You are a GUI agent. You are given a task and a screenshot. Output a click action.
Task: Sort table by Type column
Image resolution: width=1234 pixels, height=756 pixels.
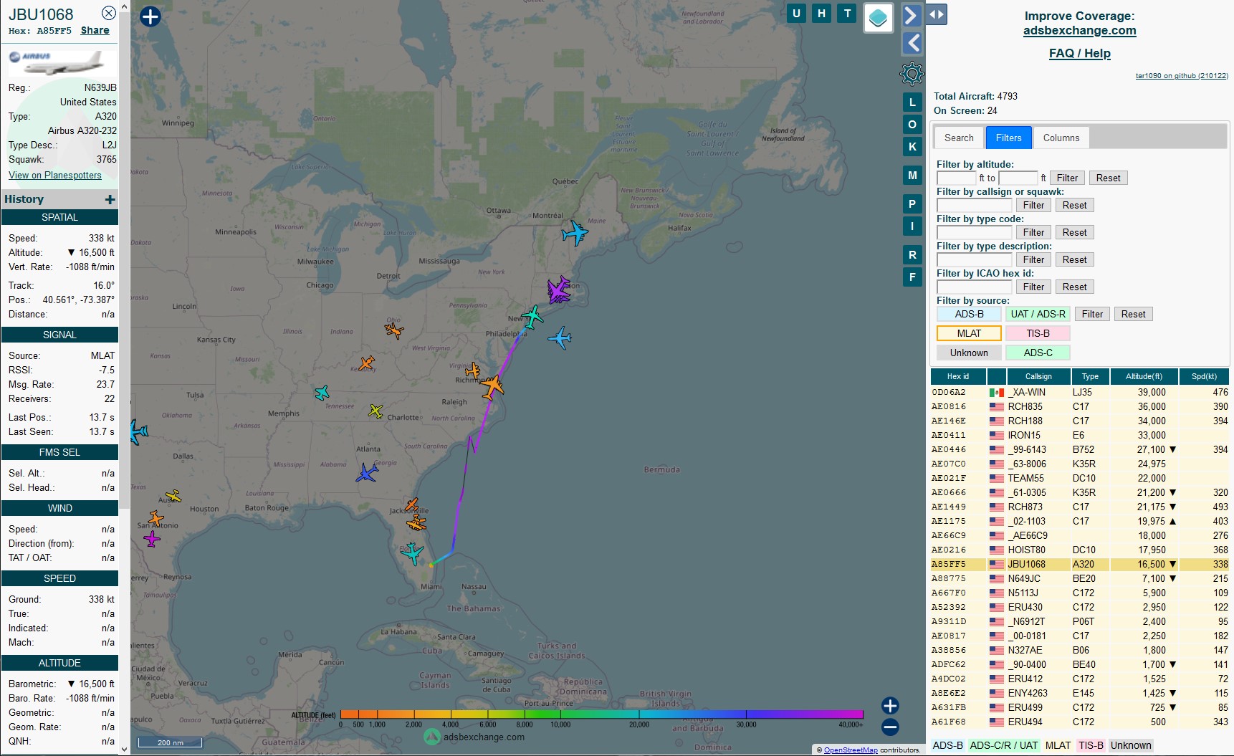tap(1090, 376)
